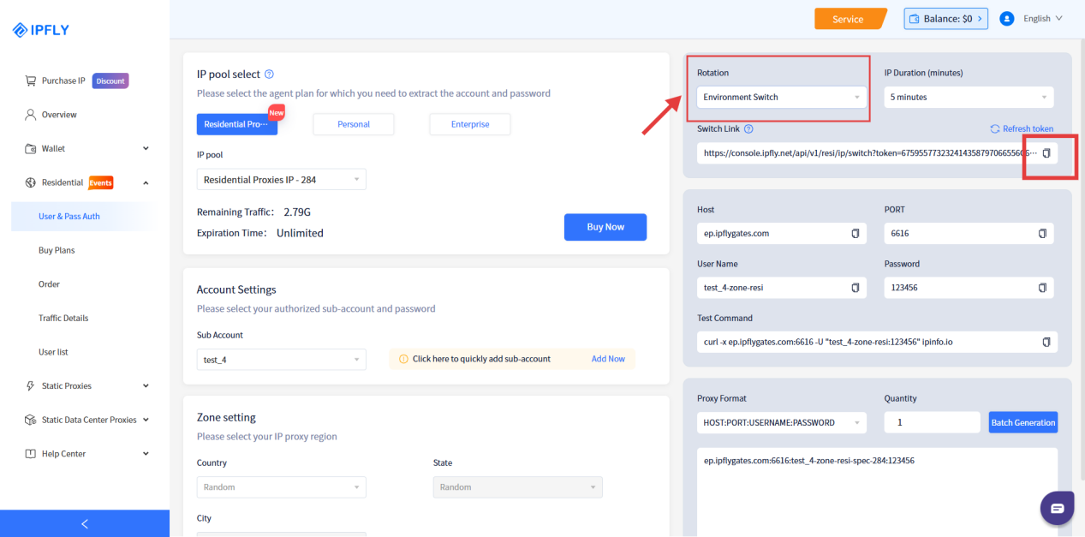
Task: Open the Country dropdown
Action: [x=281, y=487]
